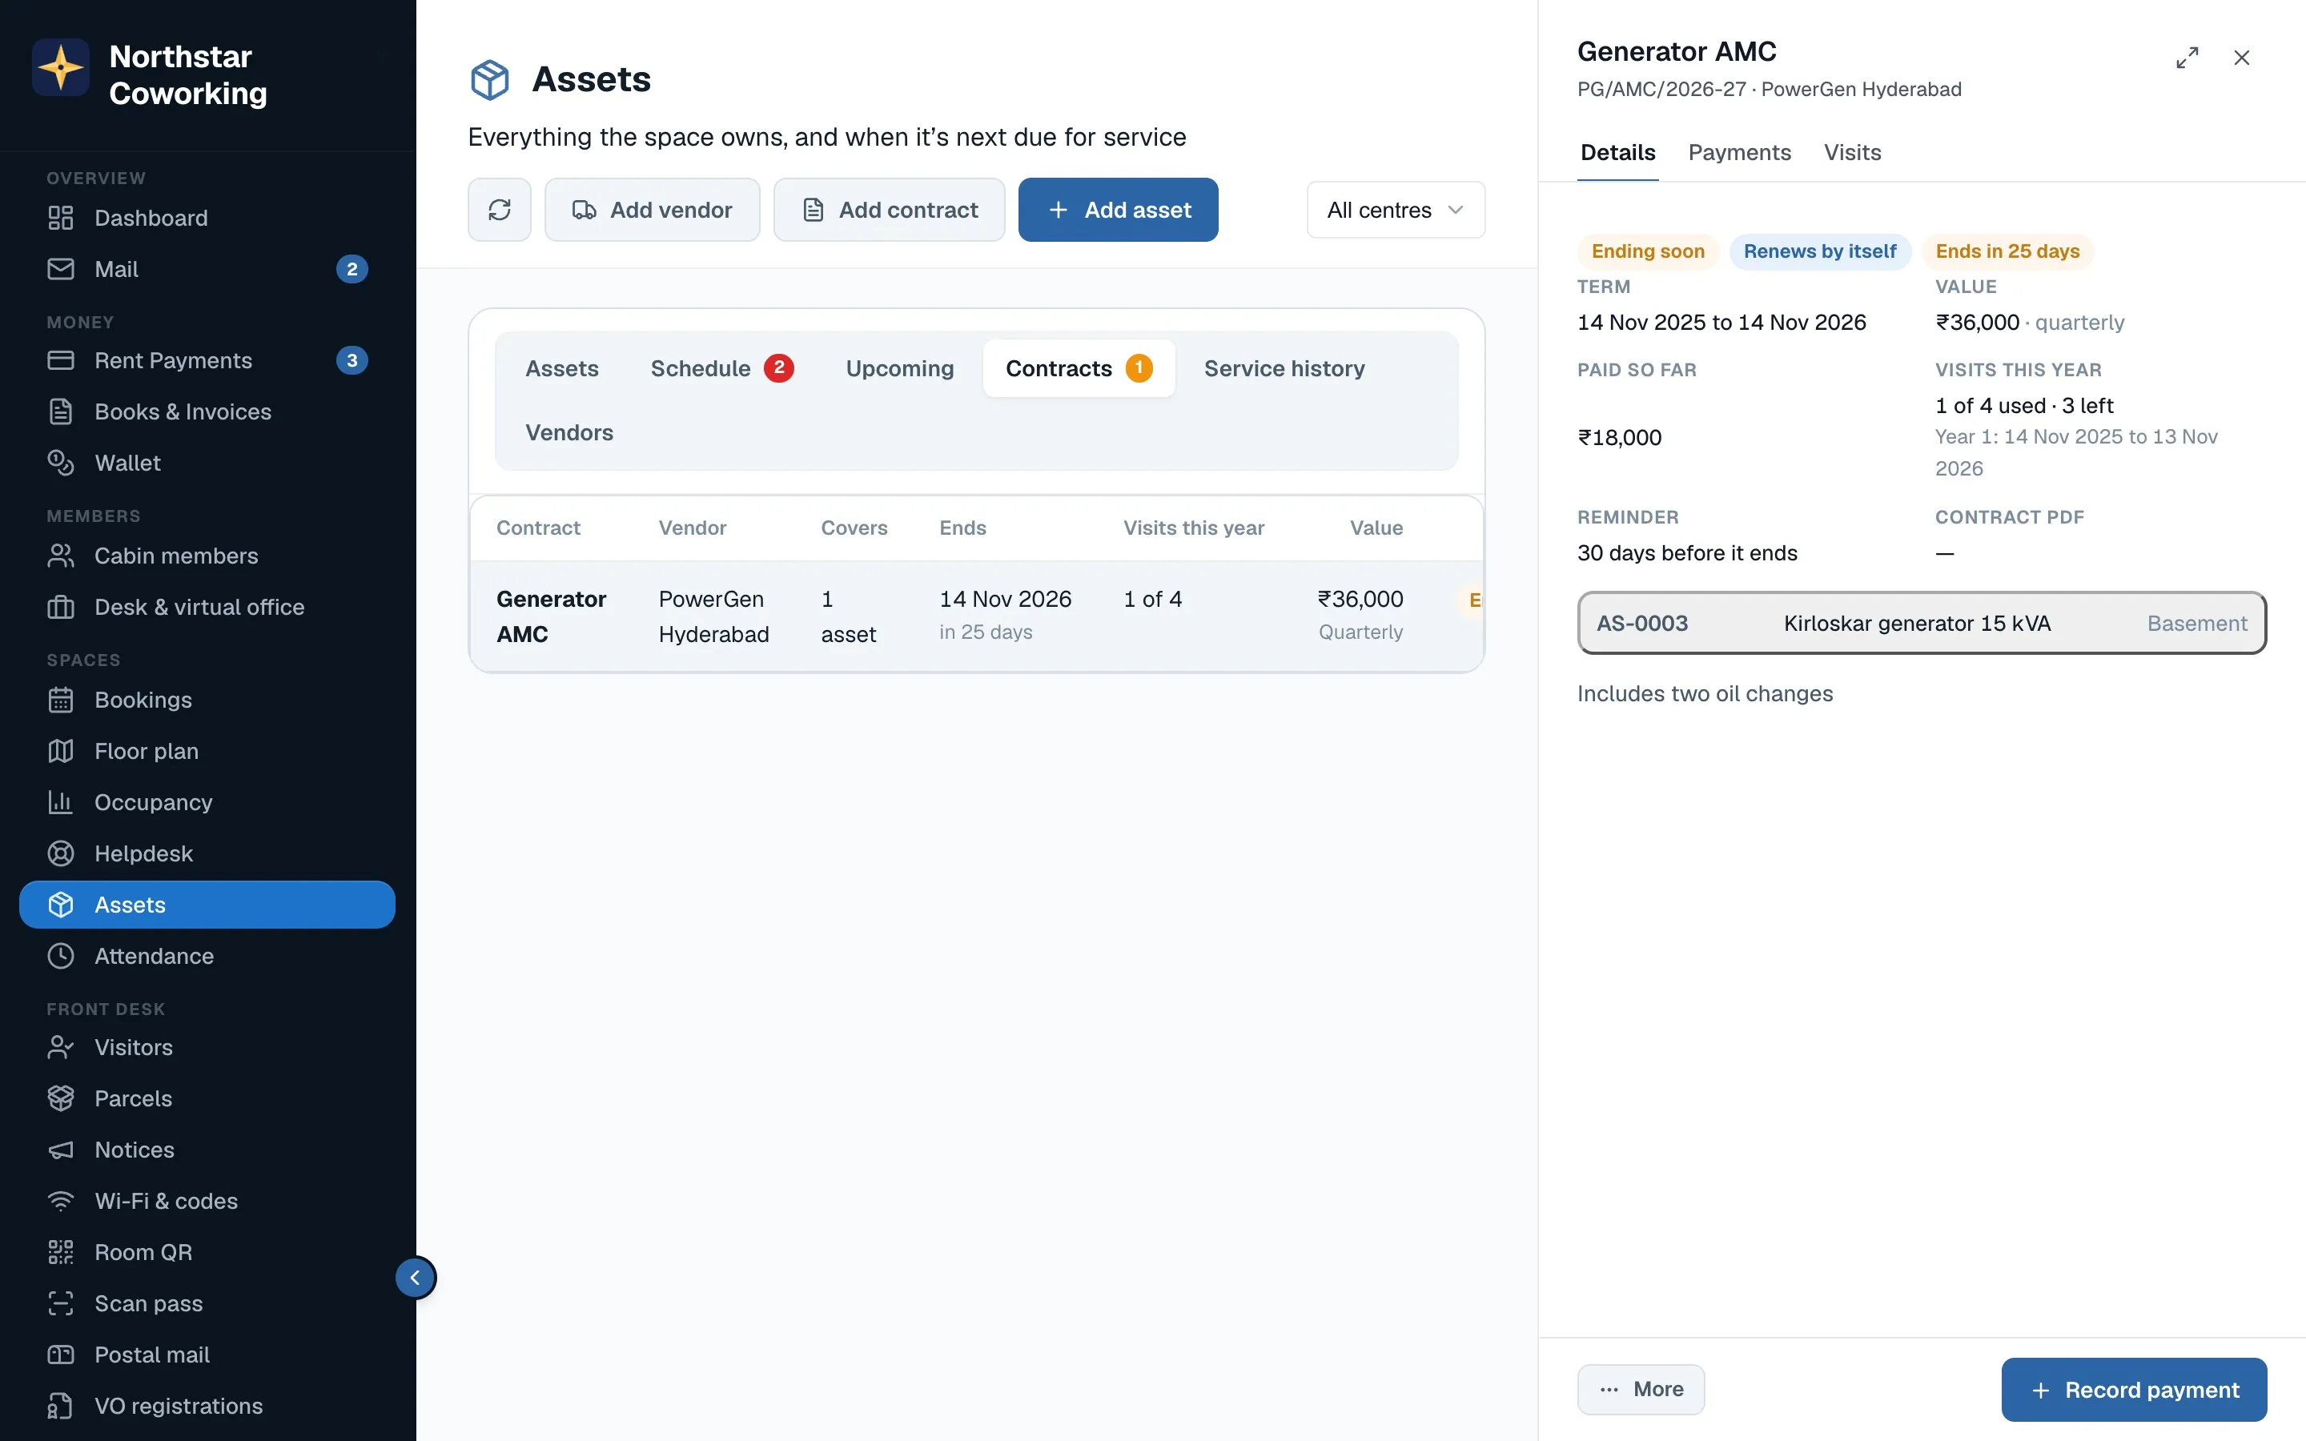Select the Assets tab in the tab strip
The width and height of the screenshot is (2306, 1441).
pos(562,369)
